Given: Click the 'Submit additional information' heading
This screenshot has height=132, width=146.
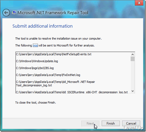Looking at the screenshot, I should pos(42,26).
